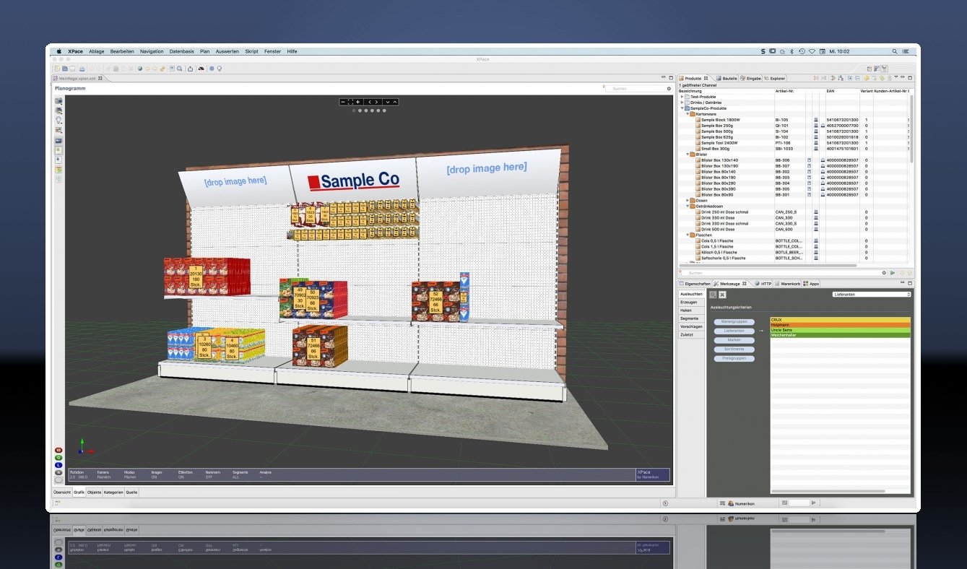Viewport: 967px width, 569px height.
Task: Select Drink 330 ml Dose product row
Action: click(x=795, y=218)
